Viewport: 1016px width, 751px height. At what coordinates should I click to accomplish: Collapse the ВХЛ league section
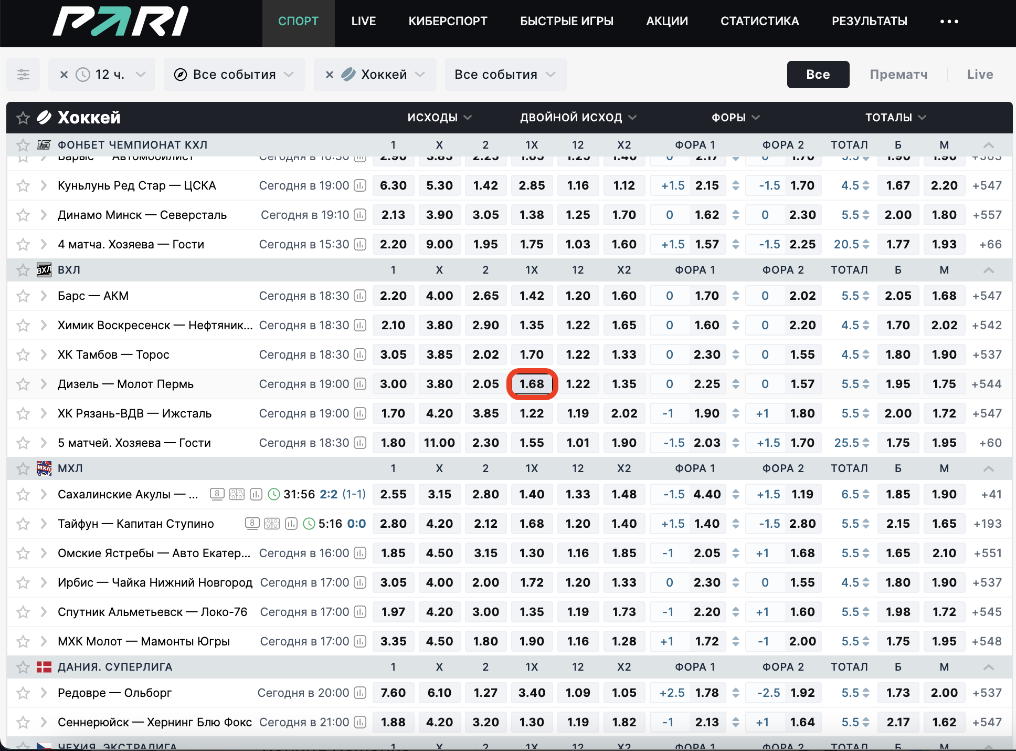coord(989,270)
